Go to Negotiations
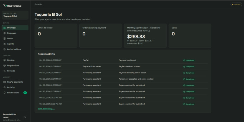Image resolution: width=244 pixels, height=122 pixels. tap(15, 66)
